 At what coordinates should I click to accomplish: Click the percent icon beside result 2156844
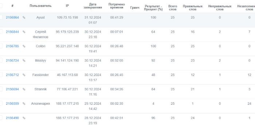pos(24,32)
